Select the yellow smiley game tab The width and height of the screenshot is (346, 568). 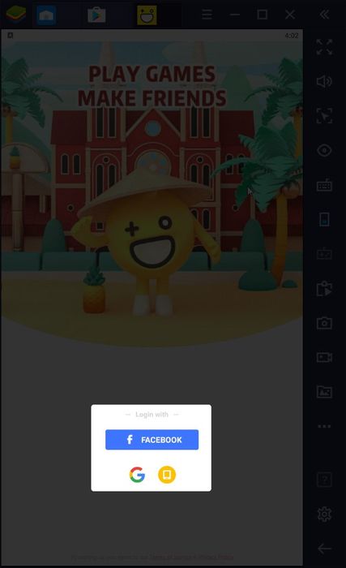point(147,15)
